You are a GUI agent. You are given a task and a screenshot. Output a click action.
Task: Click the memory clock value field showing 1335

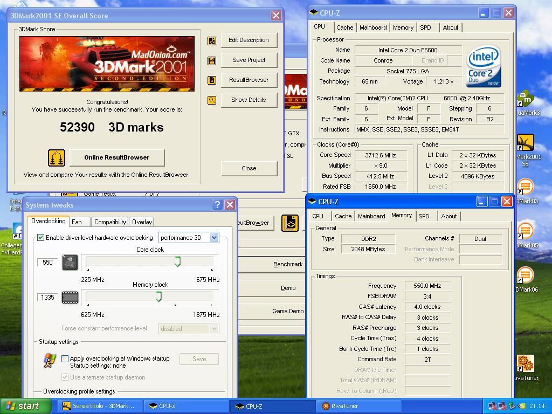[x=47, y=298]
